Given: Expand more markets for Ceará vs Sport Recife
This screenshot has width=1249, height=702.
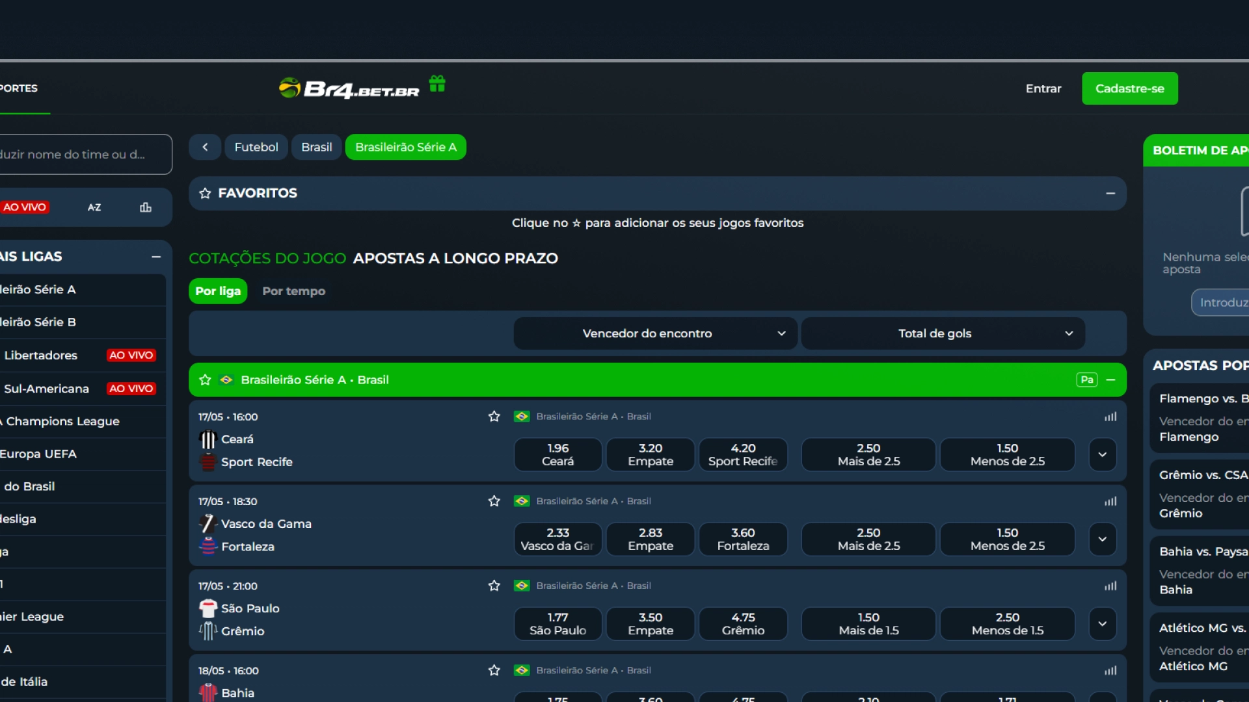Looking at the screenshot, I should 1103,454.
